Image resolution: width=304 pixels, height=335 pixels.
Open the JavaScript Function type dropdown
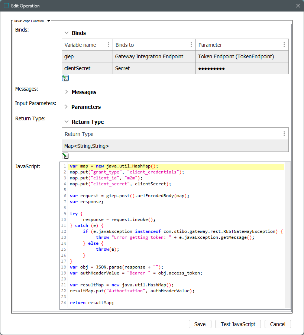point(49,21)
